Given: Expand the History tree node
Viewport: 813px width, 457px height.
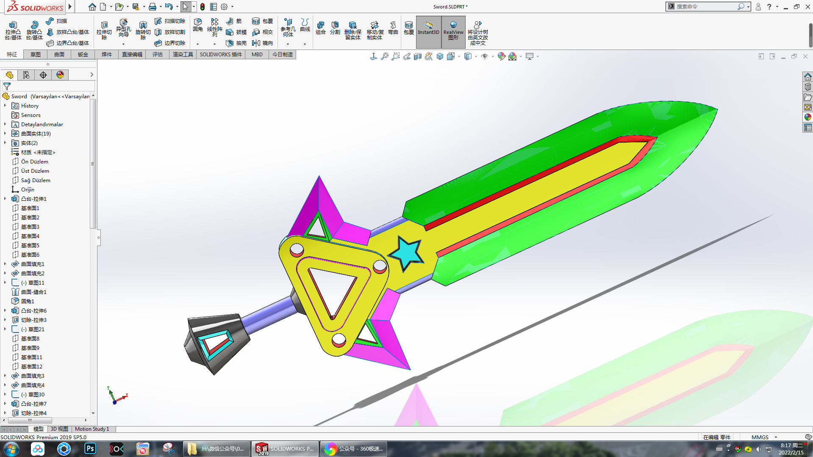Looking at the screenshot, I should tap(5, 105).
